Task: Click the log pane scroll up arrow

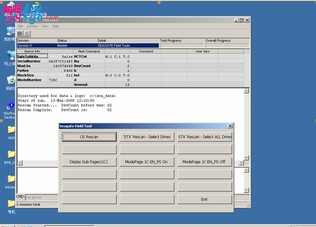Action: click(246, 91)
